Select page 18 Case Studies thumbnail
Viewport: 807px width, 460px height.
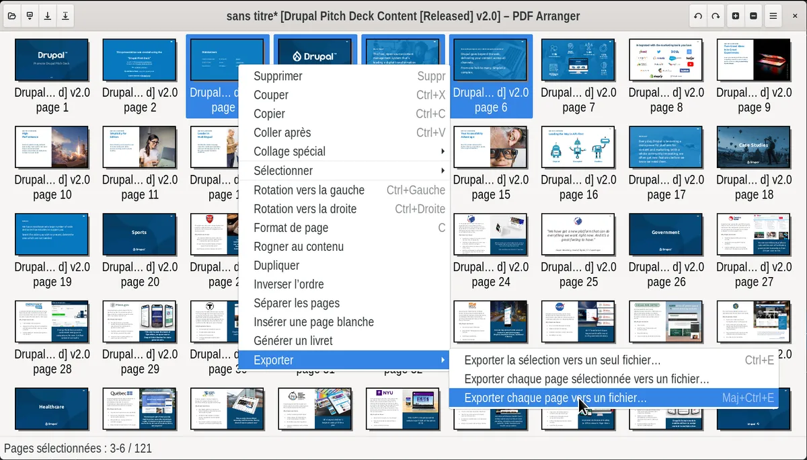(x=754, y=147)
